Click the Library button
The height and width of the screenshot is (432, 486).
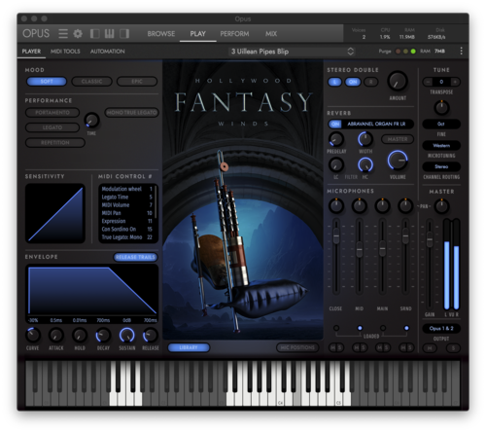point(189,347)
